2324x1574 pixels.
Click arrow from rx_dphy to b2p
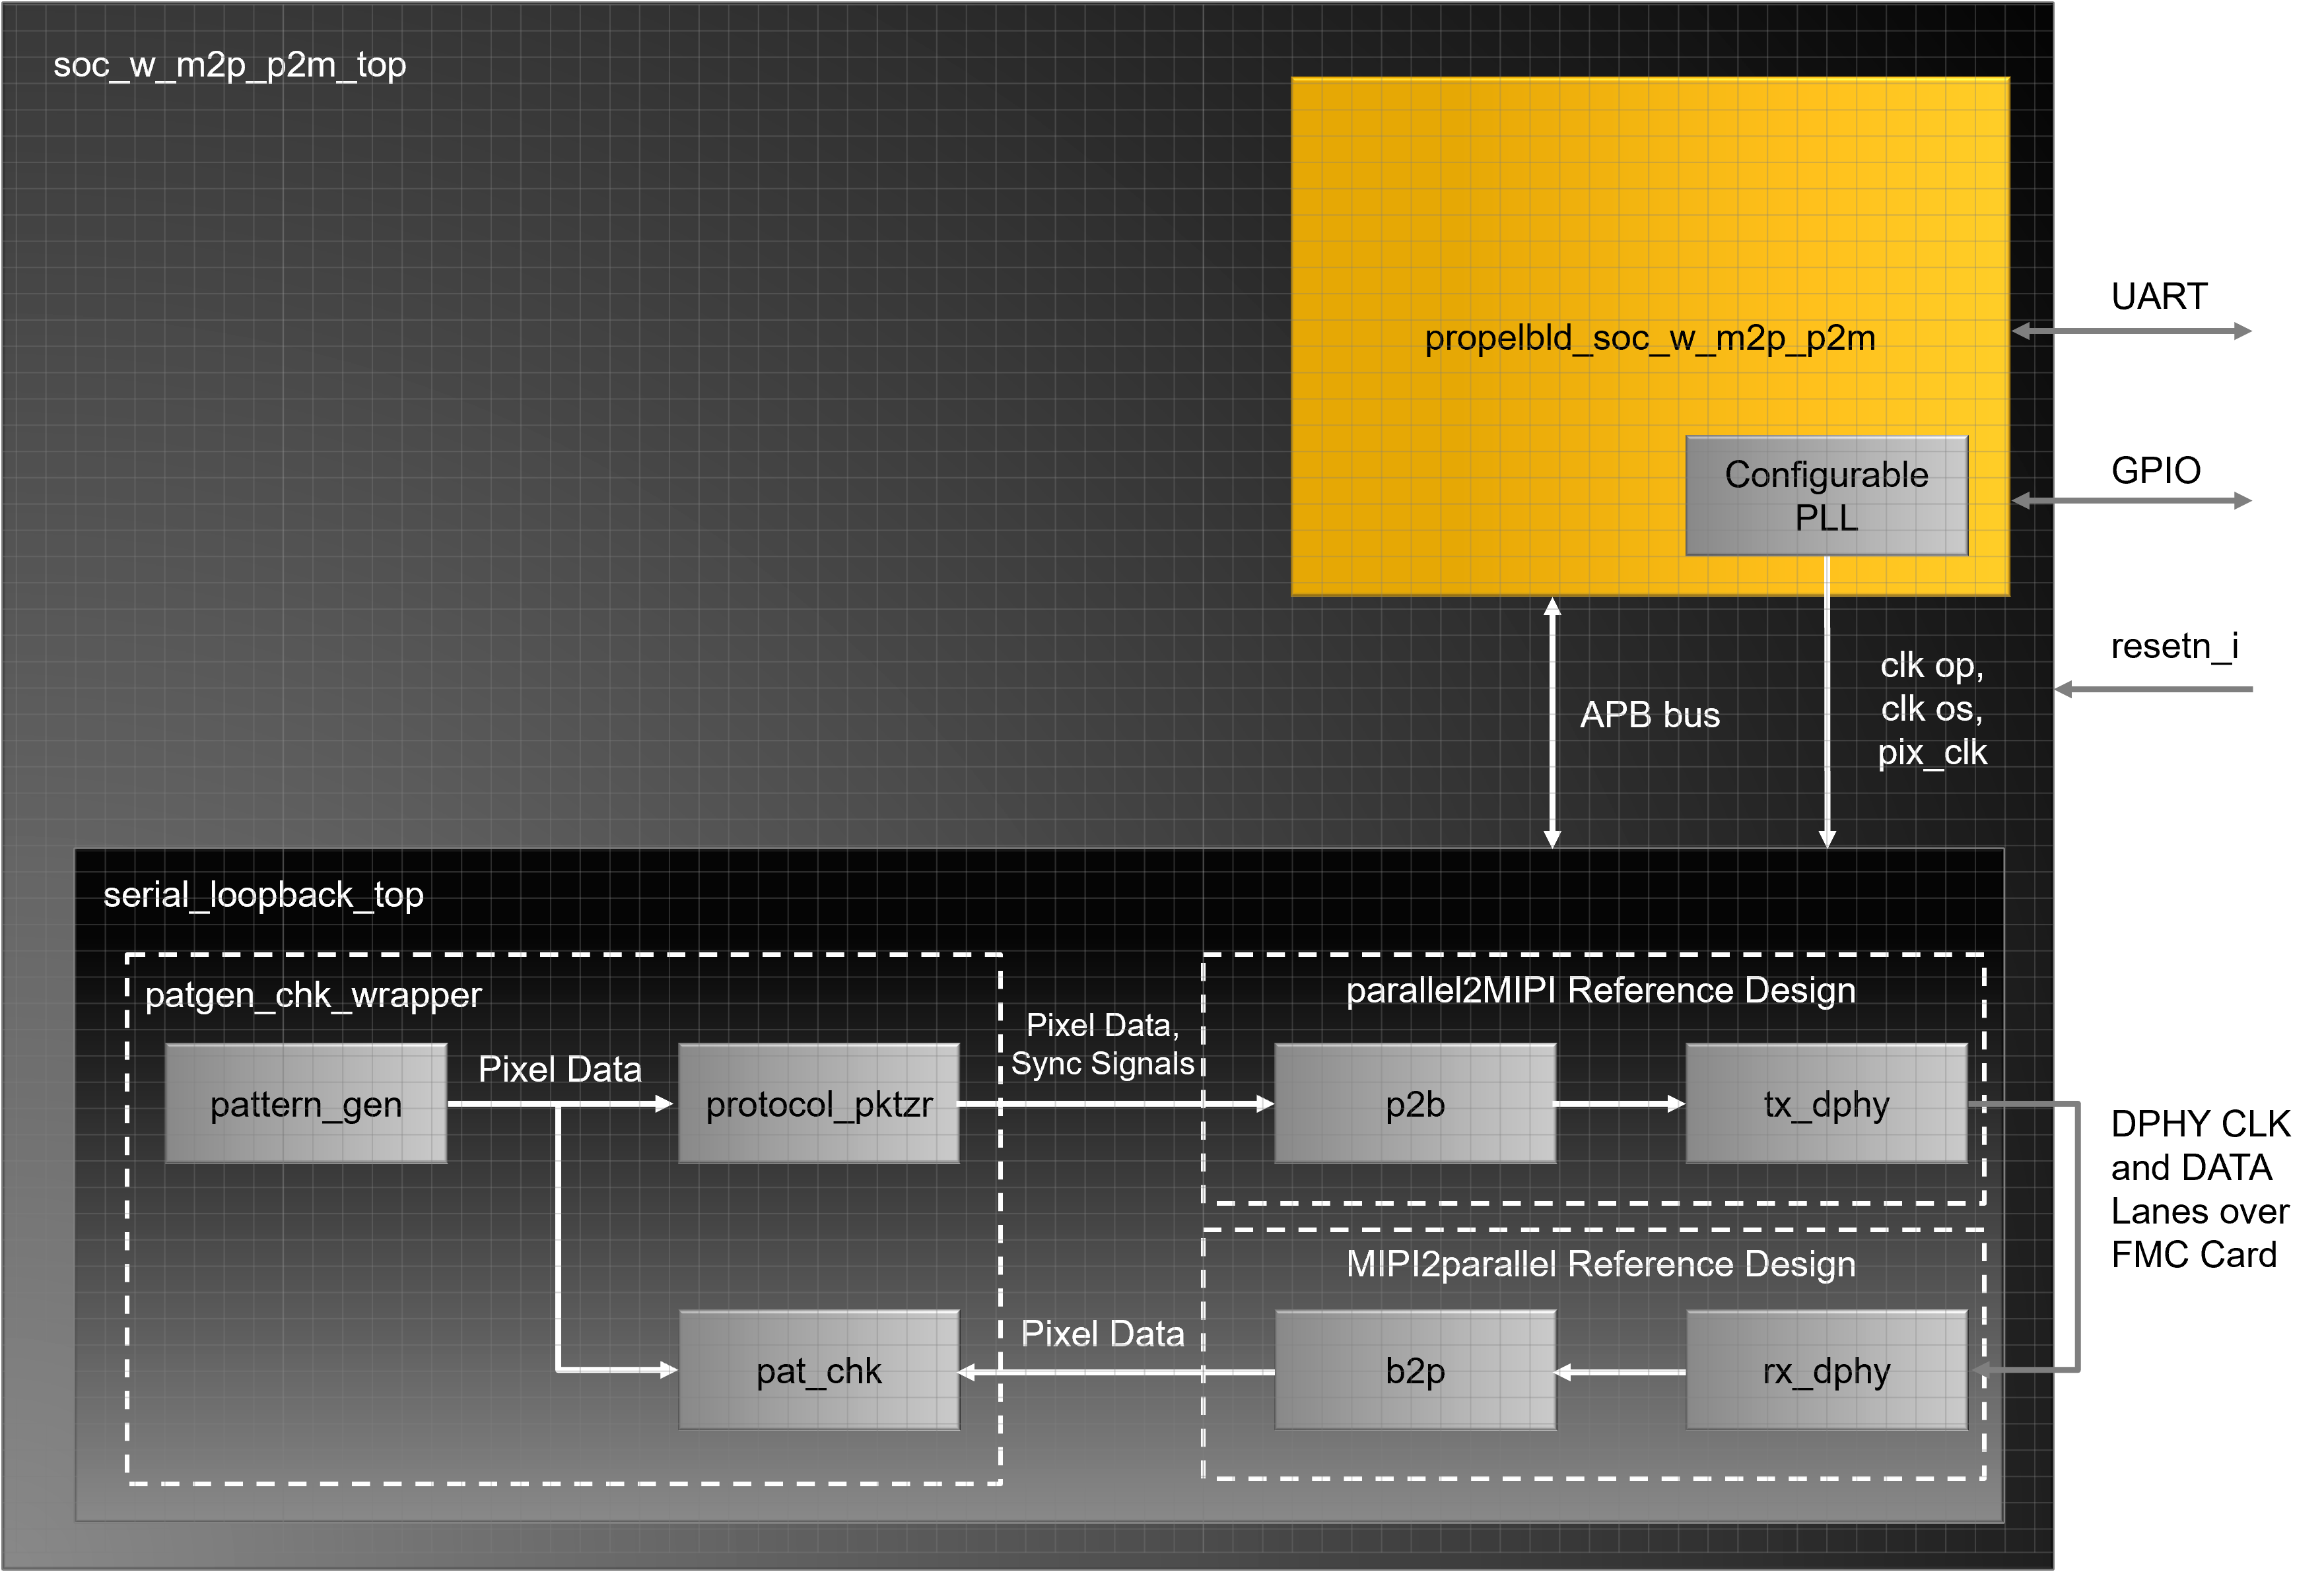pyautogui.click(x=1619, y=1372)
